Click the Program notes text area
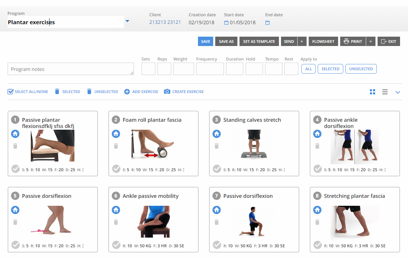408x258 pixels. coord(71,69)
